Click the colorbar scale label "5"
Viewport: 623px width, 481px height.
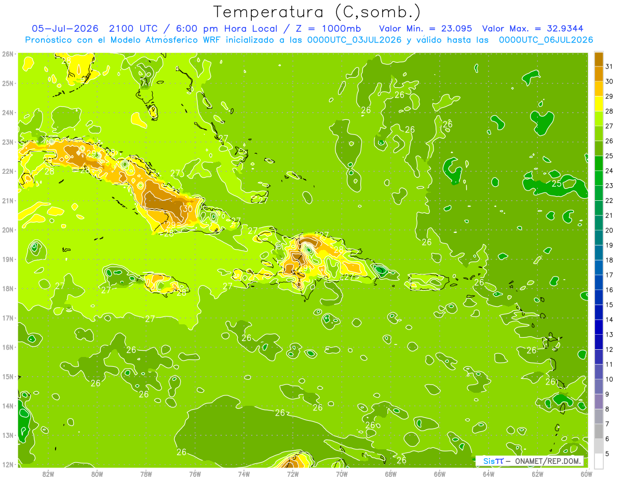point(607,454)
